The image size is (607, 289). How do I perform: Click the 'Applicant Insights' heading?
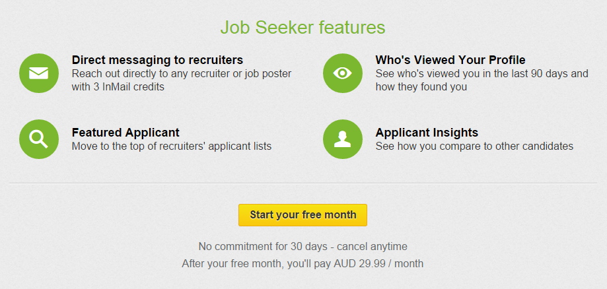427,133
